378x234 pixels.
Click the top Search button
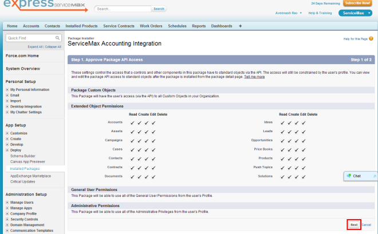[x=159, y=9]
